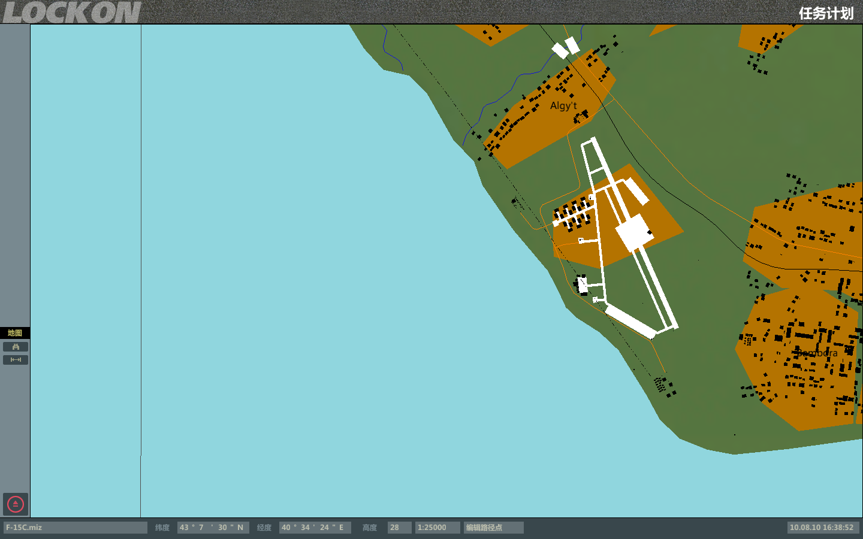Click the date and time display
The width and height of the screenshot is (863, 539).
822,528
